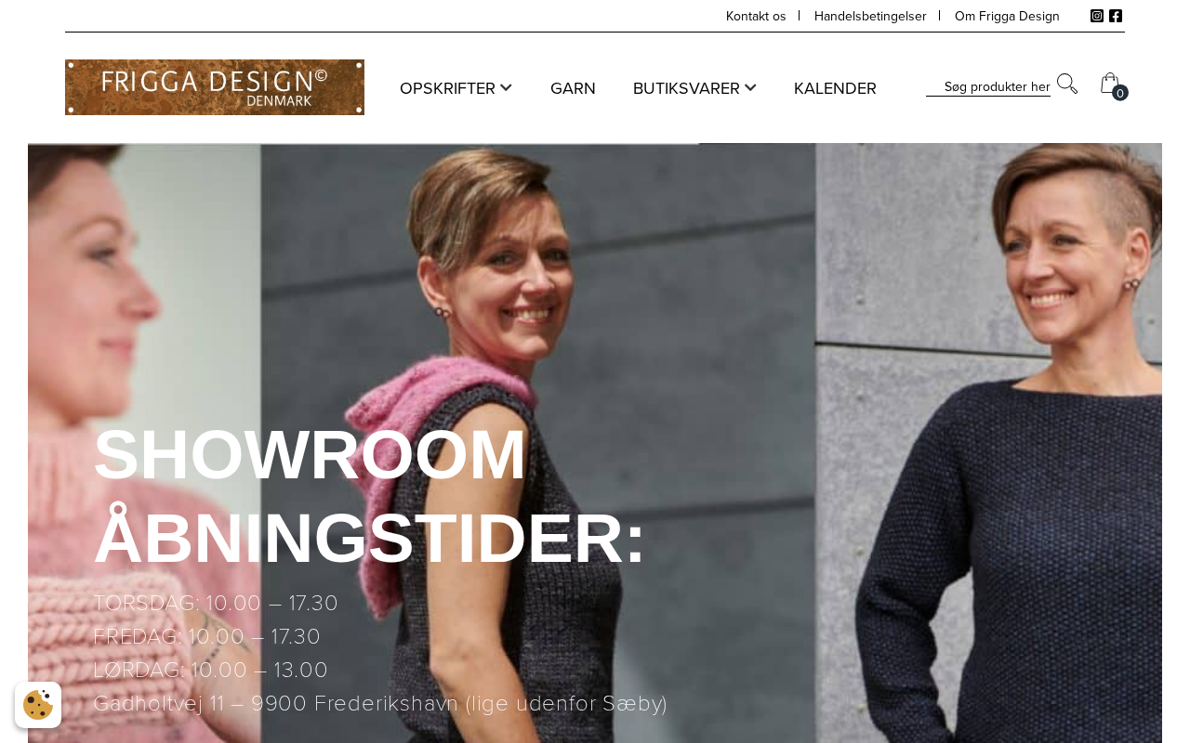The width and height of the screenshot is (1190, 743).
Task: Open the Facebook social icon
Action: coord(1116,16)
